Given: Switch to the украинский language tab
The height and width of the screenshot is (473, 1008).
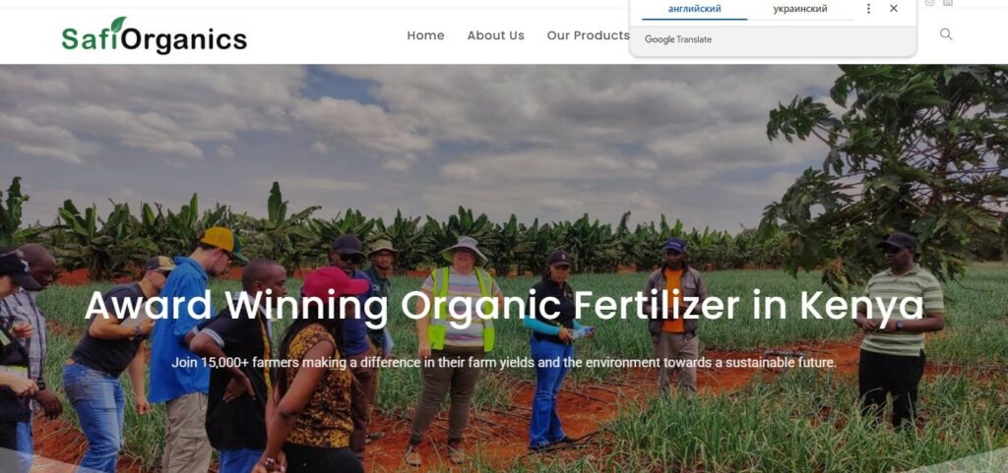Looking at the screenshot, I should [x=799, y=9].
